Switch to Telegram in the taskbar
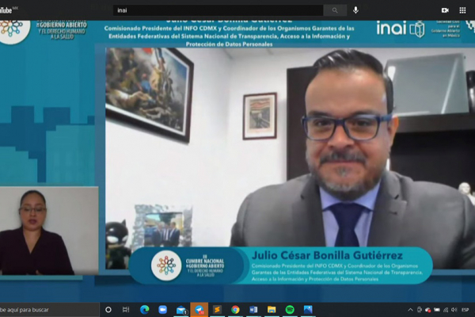The width and height of the screenshot is (475, 317). 199,310
